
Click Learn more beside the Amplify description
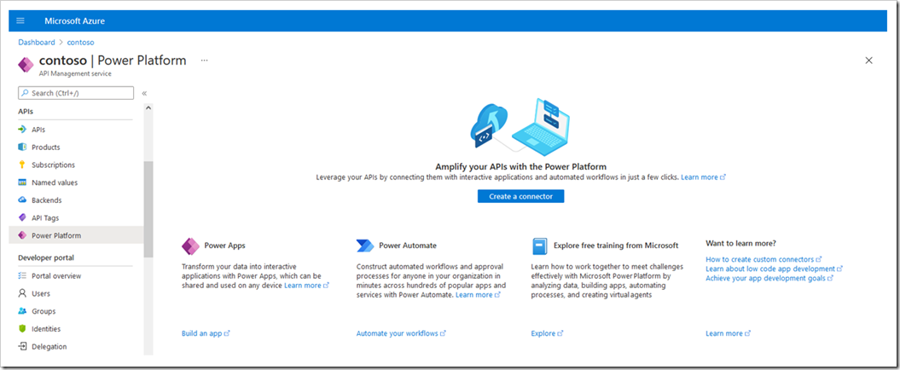pyautogui.click(x=703, y=177)
